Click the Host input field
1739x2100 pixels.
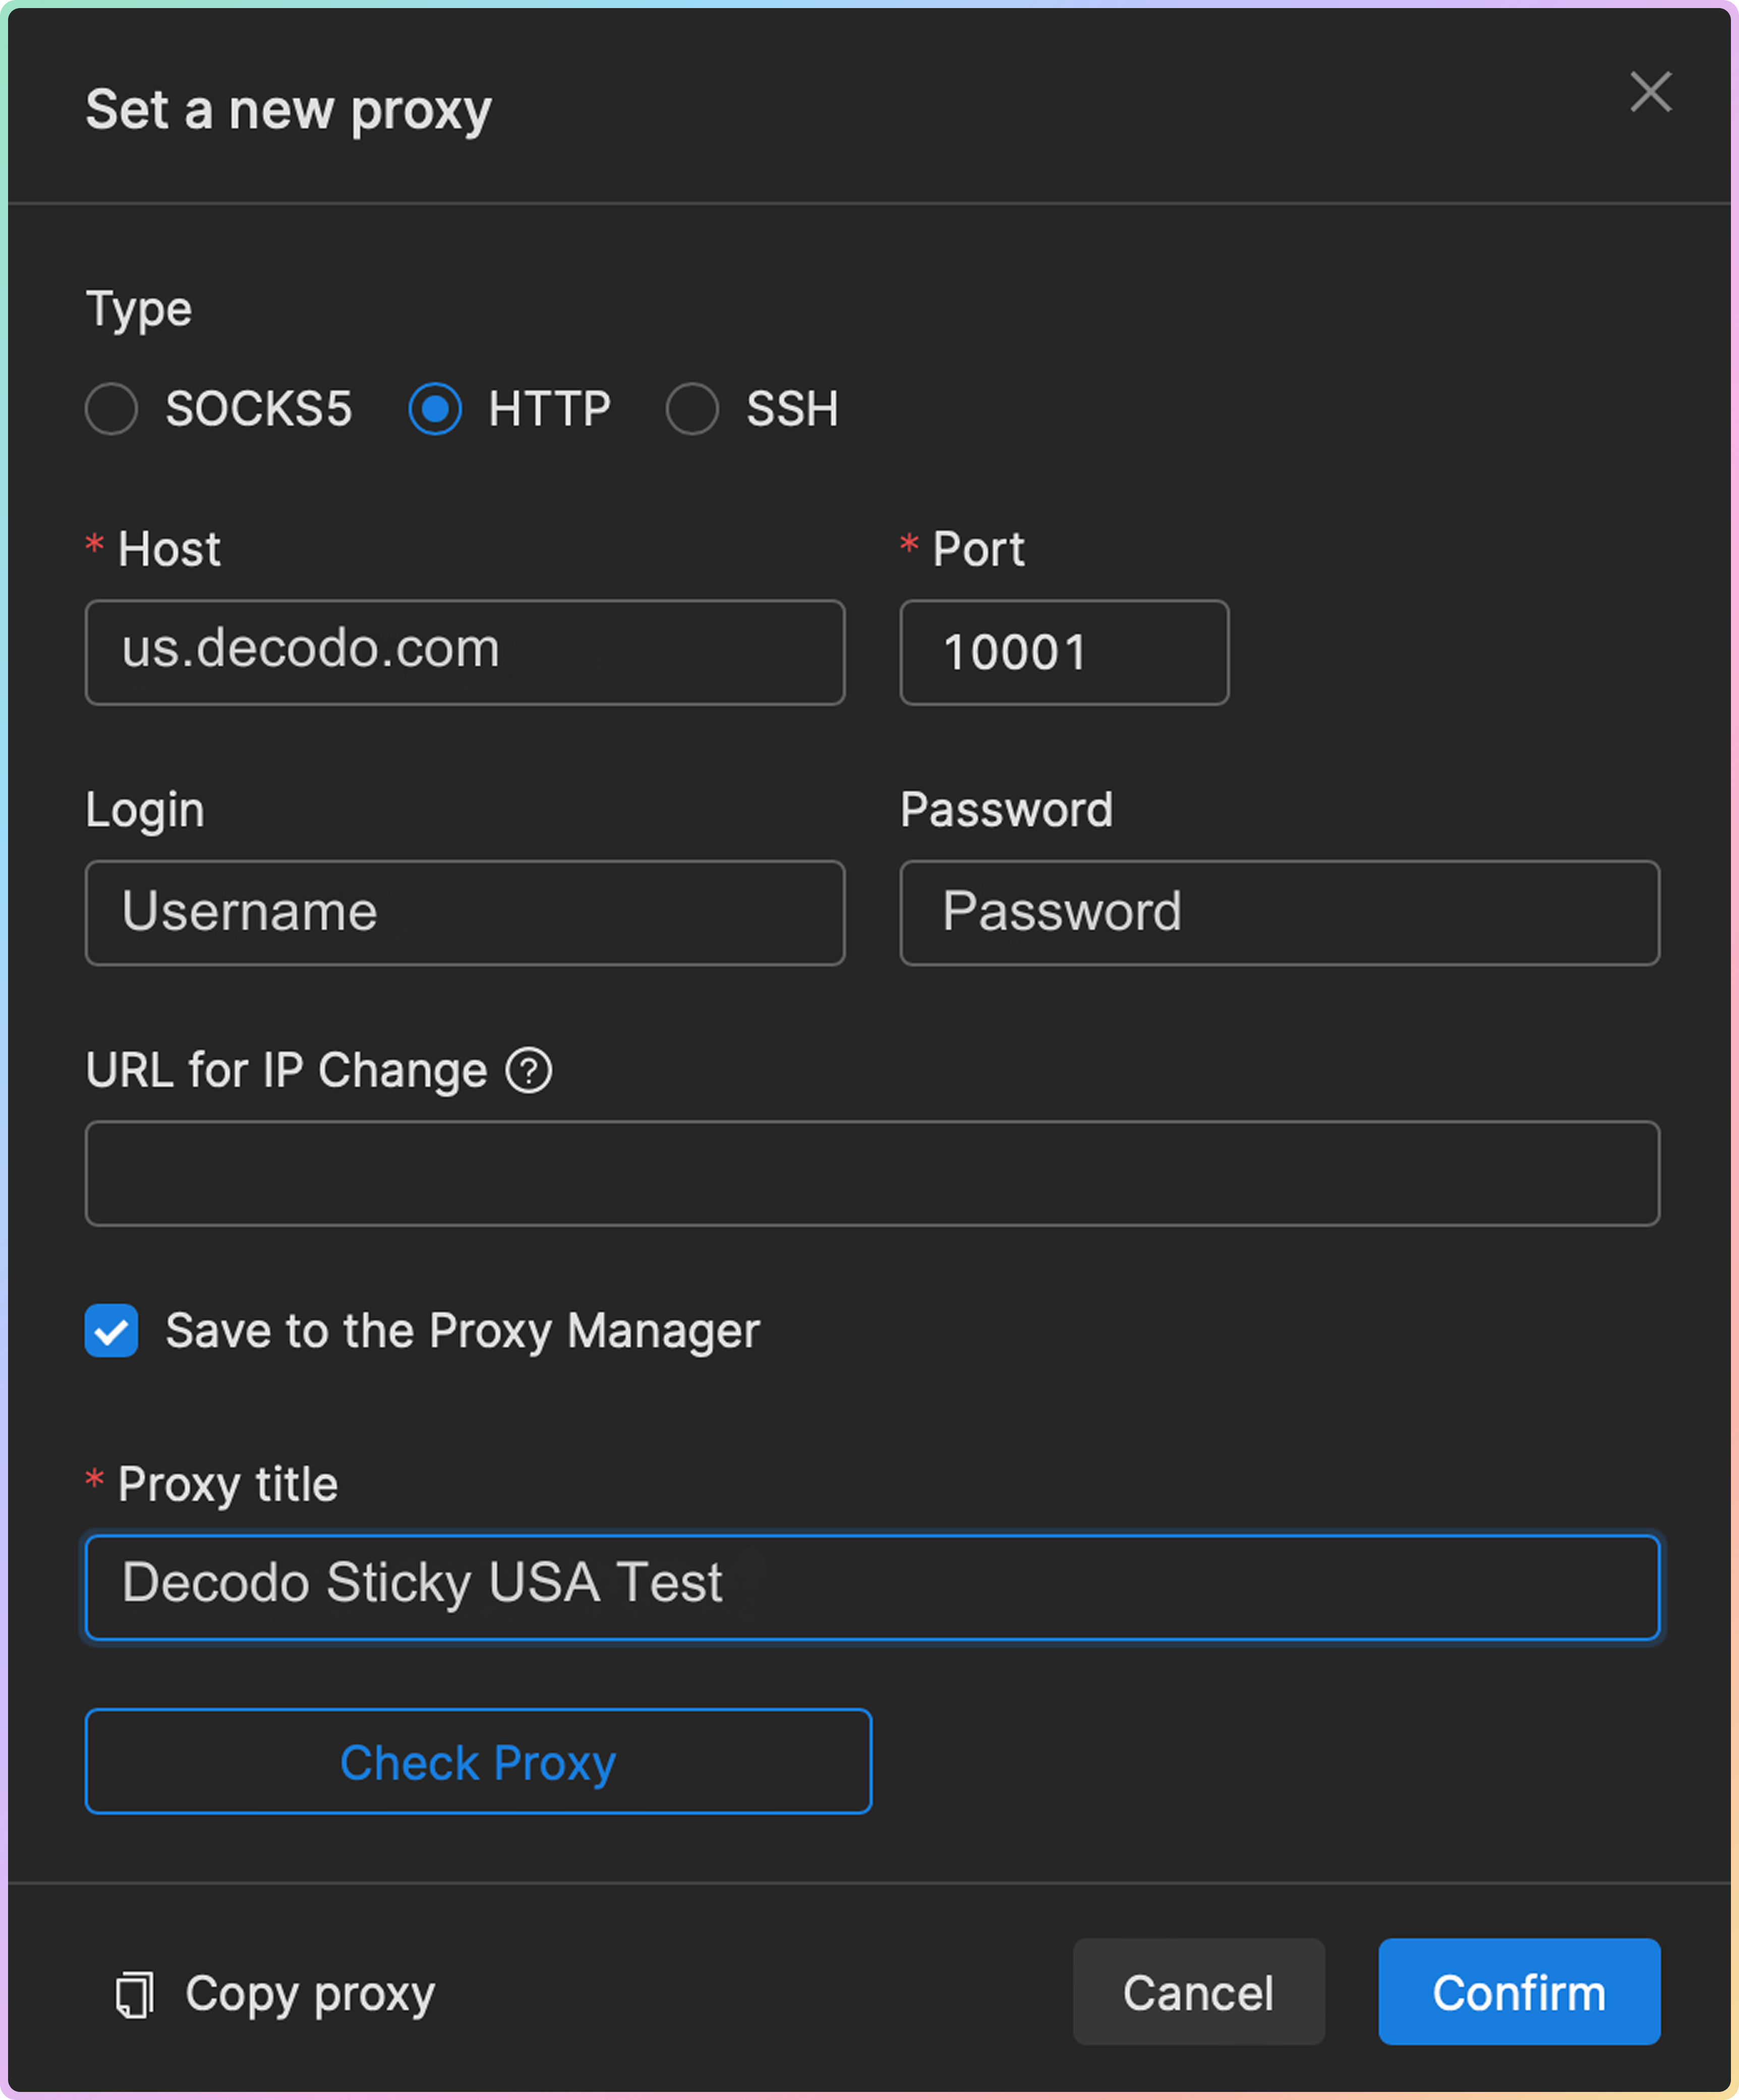[465, 652]
